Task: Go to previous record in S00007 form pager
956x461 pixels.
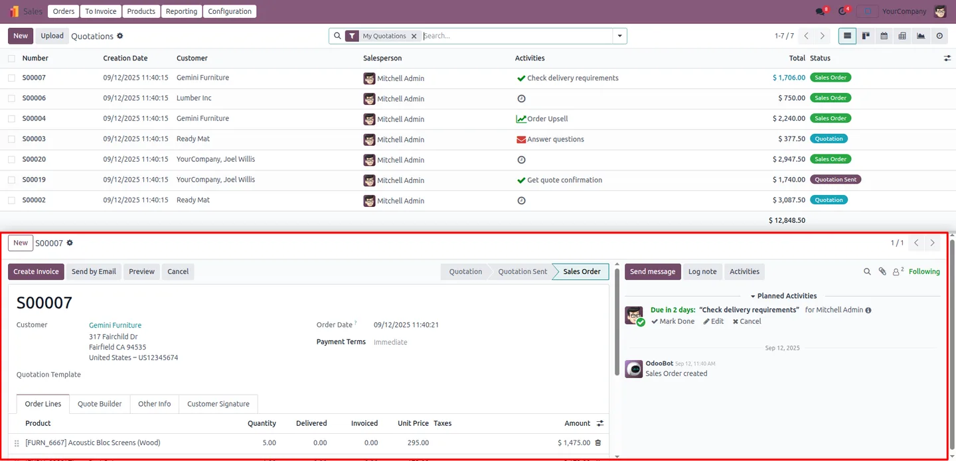Action: point(916,243)
